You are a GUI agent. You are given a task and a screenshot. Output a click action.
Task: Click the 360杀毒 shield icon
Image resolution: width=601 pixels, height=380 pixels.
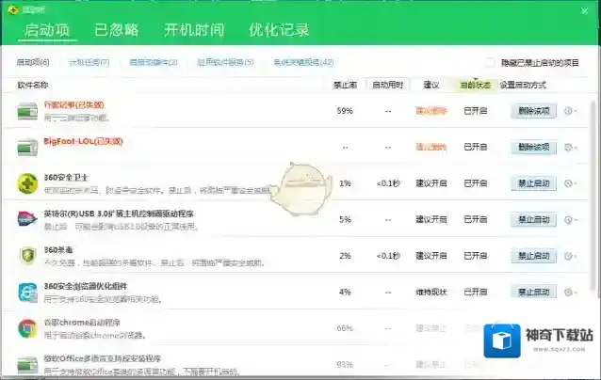(x=27, y=255)
